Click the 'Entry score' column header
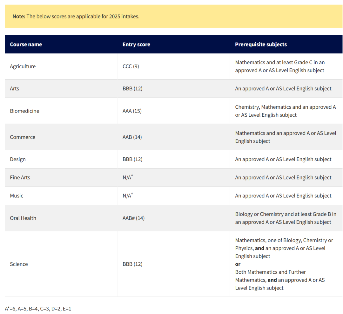Screen dimensions: 343x314 [x=136, y=44]
